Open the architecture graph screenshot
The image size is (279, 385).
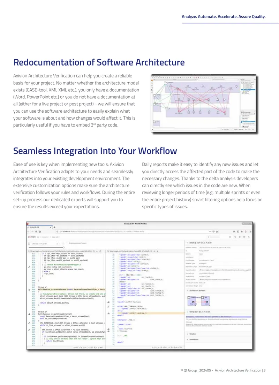point(204,104)
